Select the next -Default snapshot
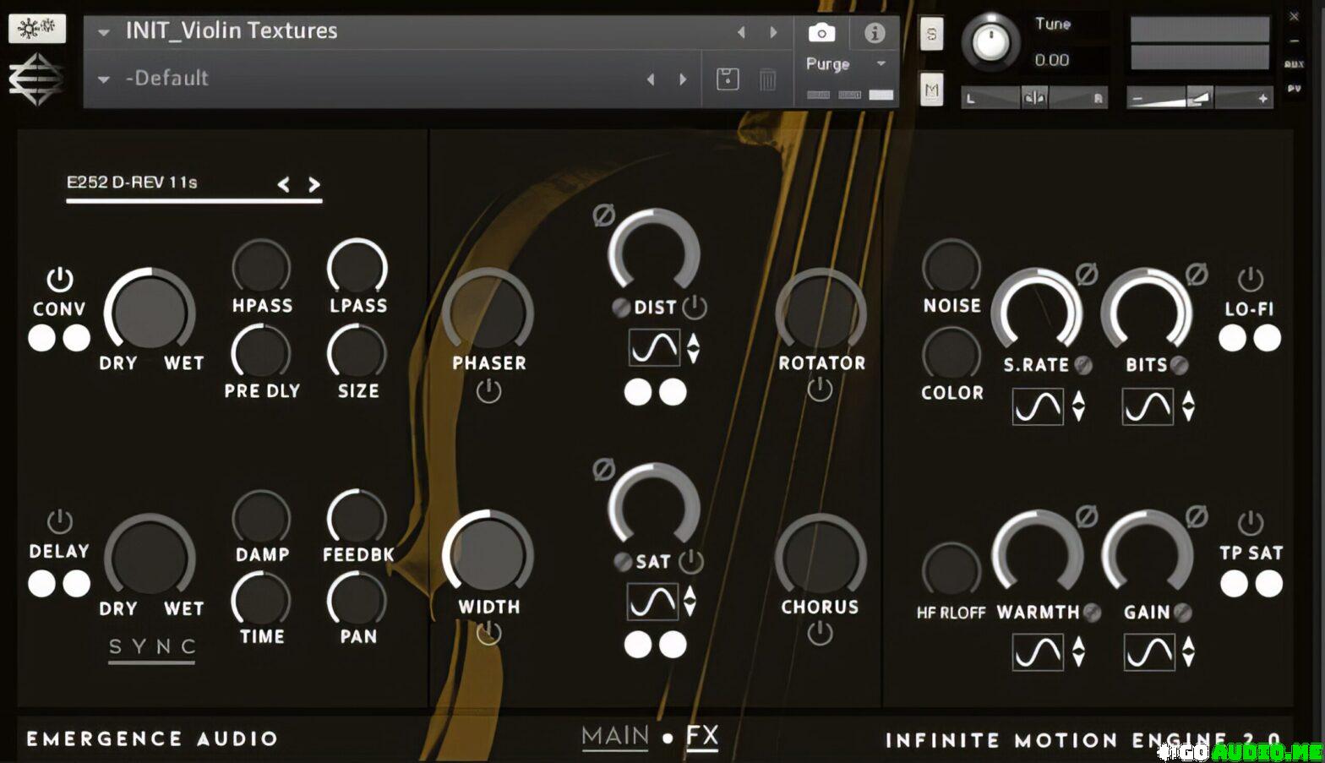The image size is (1325, 763). point(683,79)
